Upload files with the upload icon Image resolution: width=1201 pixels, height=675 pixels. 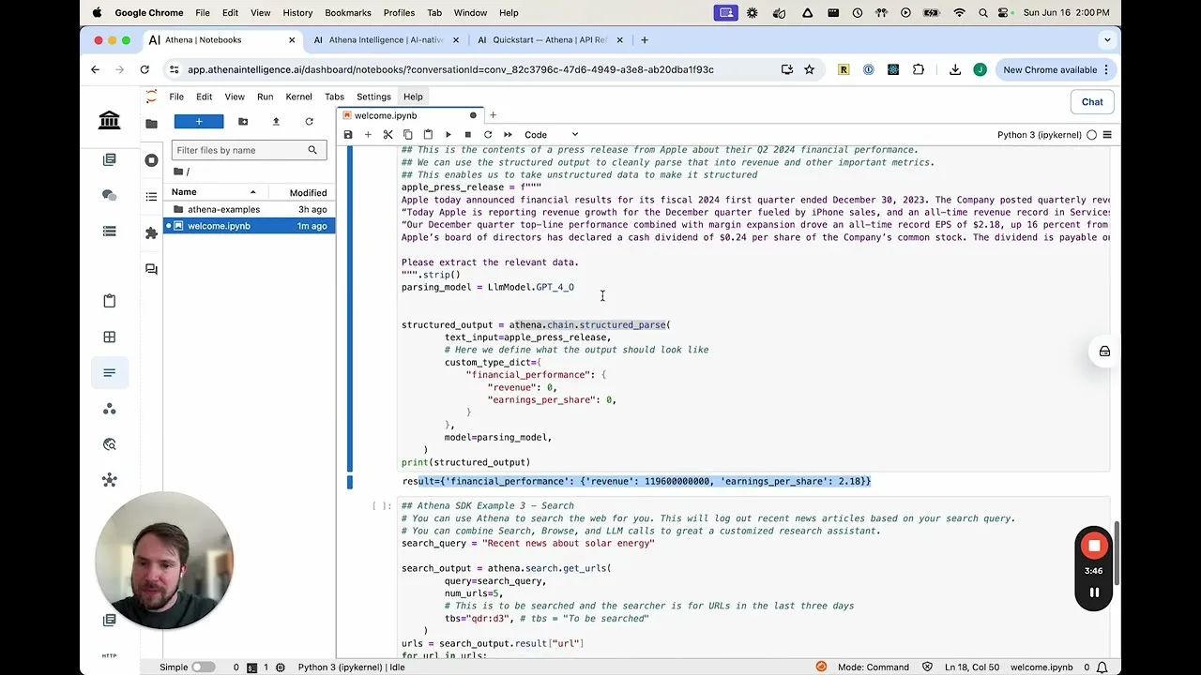(276, 122)
